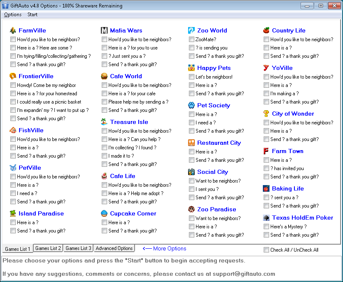Enable '? has invited you' option

tap(266, 168)
